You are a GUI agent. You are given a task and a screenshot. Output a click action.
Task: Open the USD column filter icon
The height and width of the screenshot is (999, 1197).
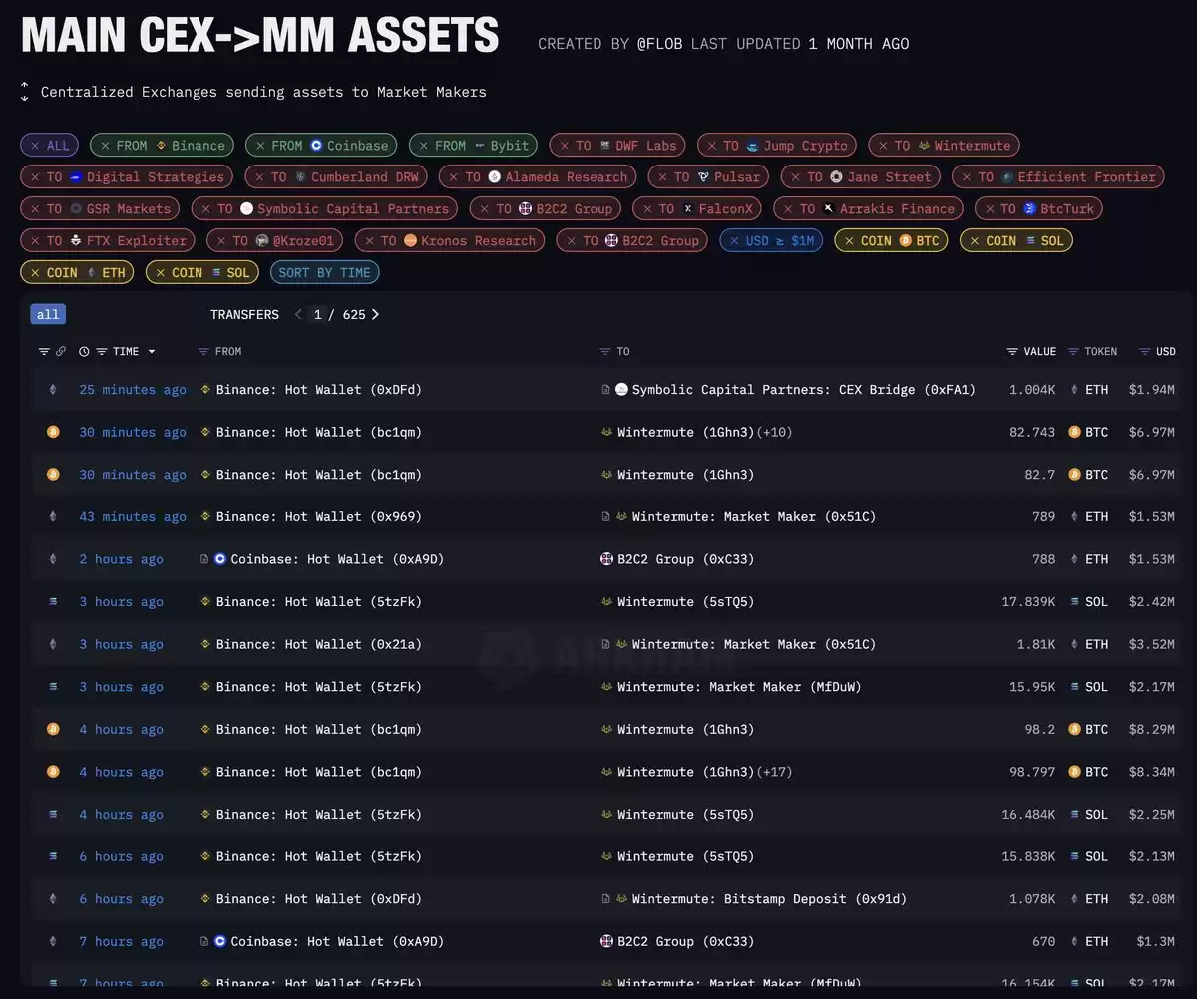(1144, 352)
